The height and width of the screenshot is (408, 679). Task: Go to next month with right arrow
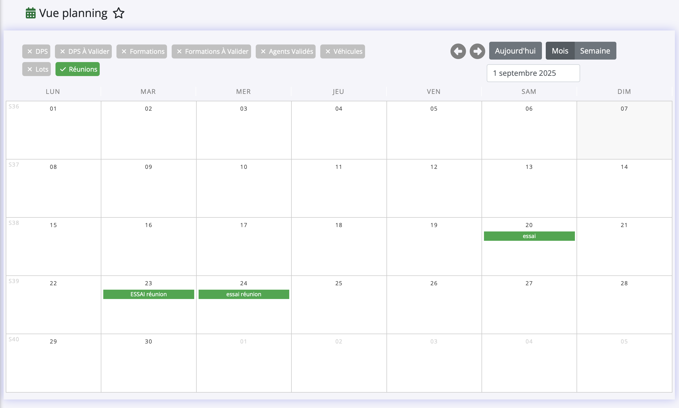pos(477,51)
